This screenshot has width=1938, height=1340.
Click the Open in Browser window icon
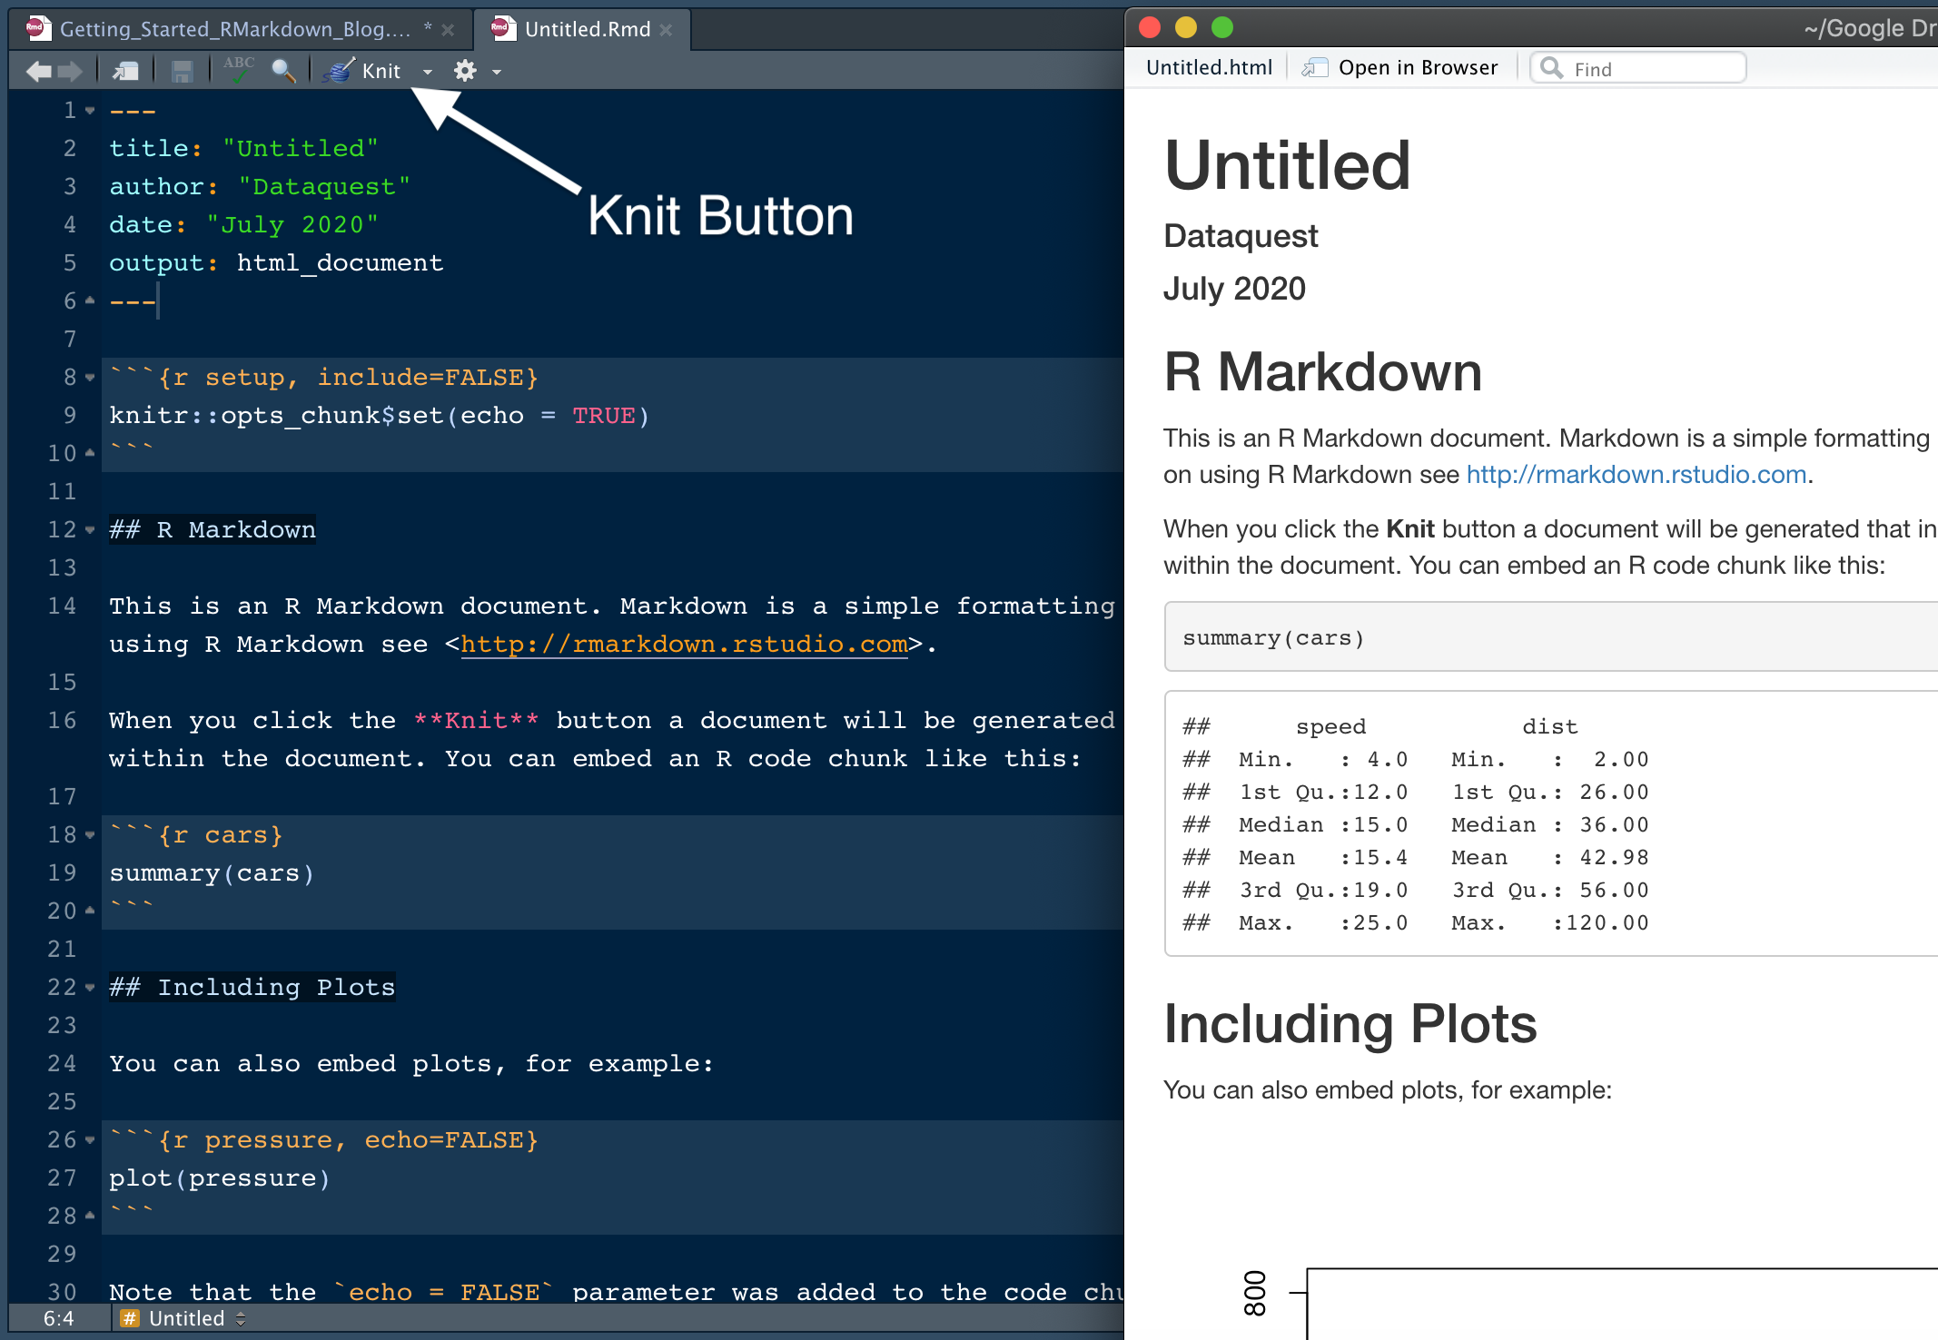1314,68
